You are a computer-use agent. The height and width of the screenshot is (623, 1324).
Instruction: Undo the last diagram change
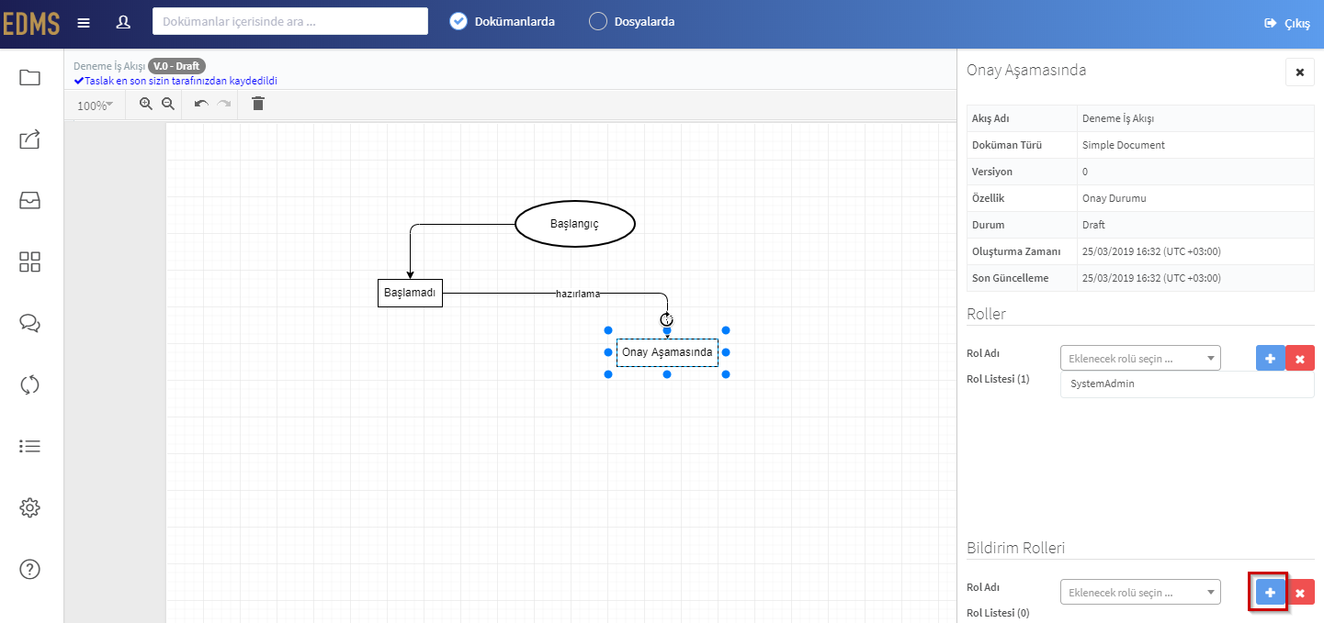(201, 105)
